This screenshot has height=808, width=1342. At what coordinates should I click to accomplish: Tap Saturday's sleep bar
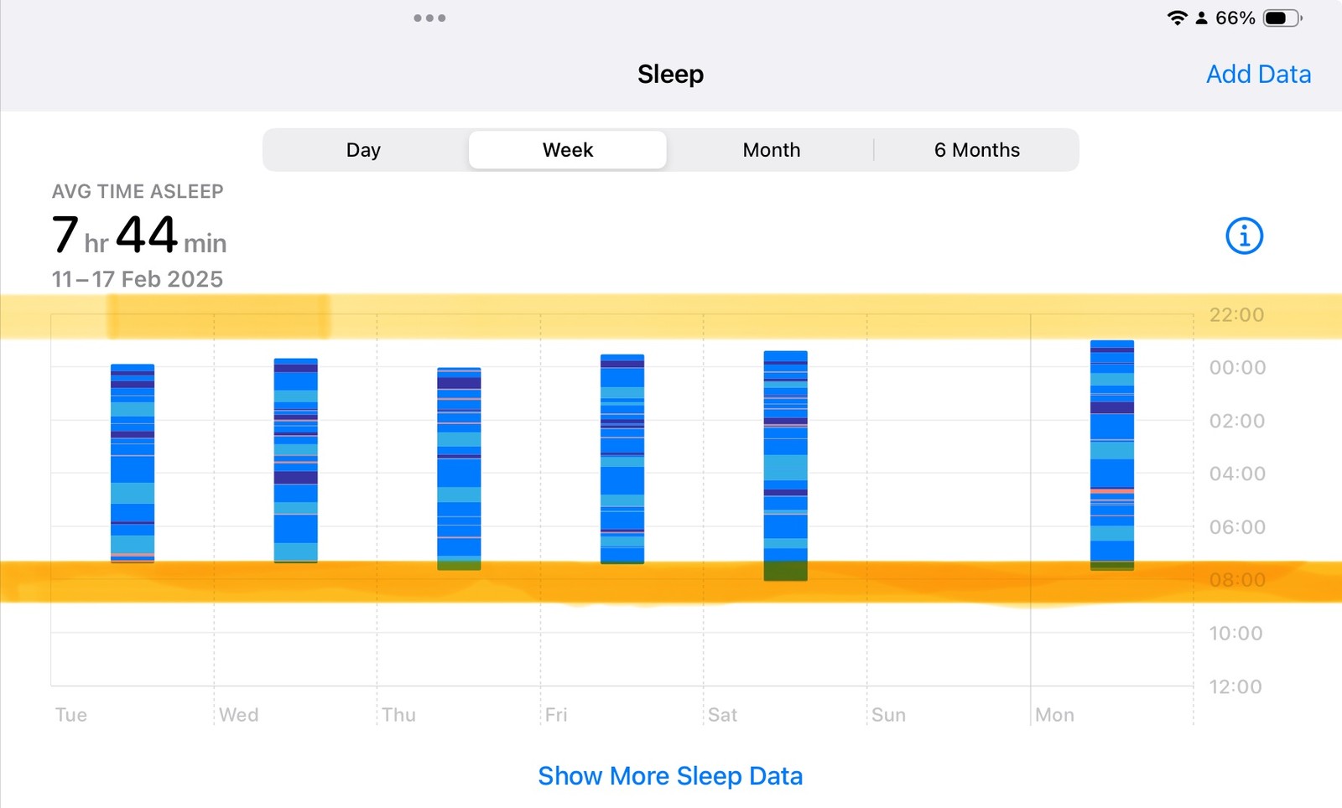pyautogui.click(x=785, y=465)
